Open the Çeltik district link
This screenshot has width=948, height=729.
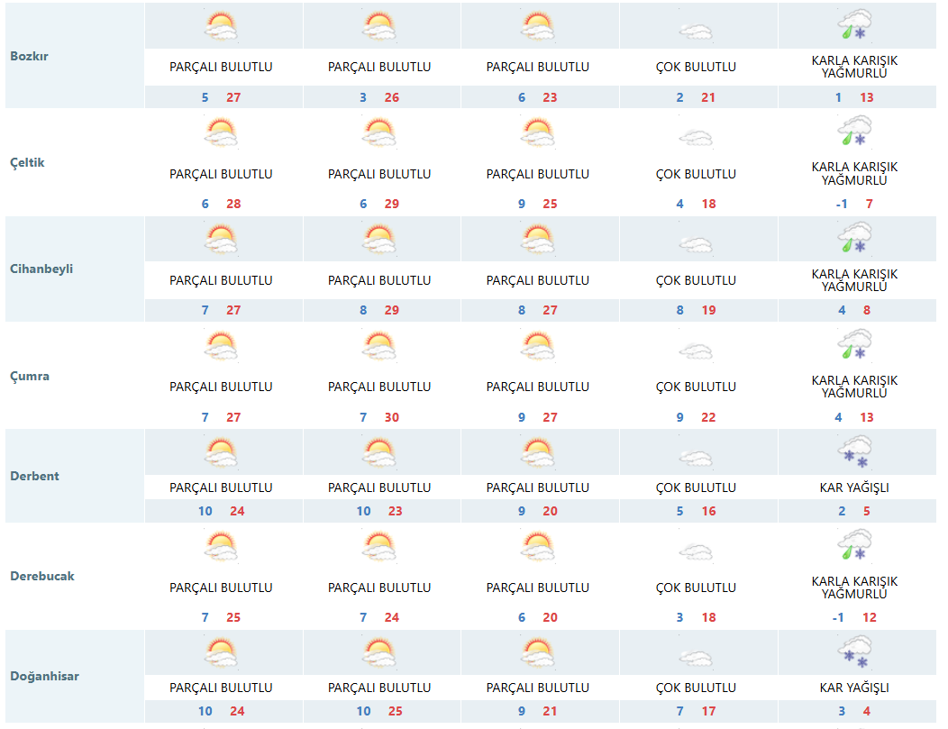click(x=27, y=162)
